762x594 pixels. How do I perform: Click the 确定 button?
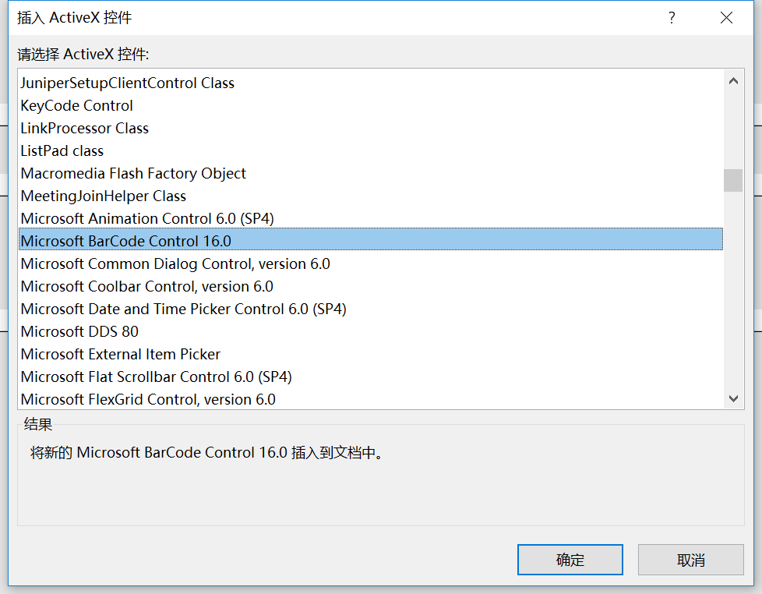(570, 560)
